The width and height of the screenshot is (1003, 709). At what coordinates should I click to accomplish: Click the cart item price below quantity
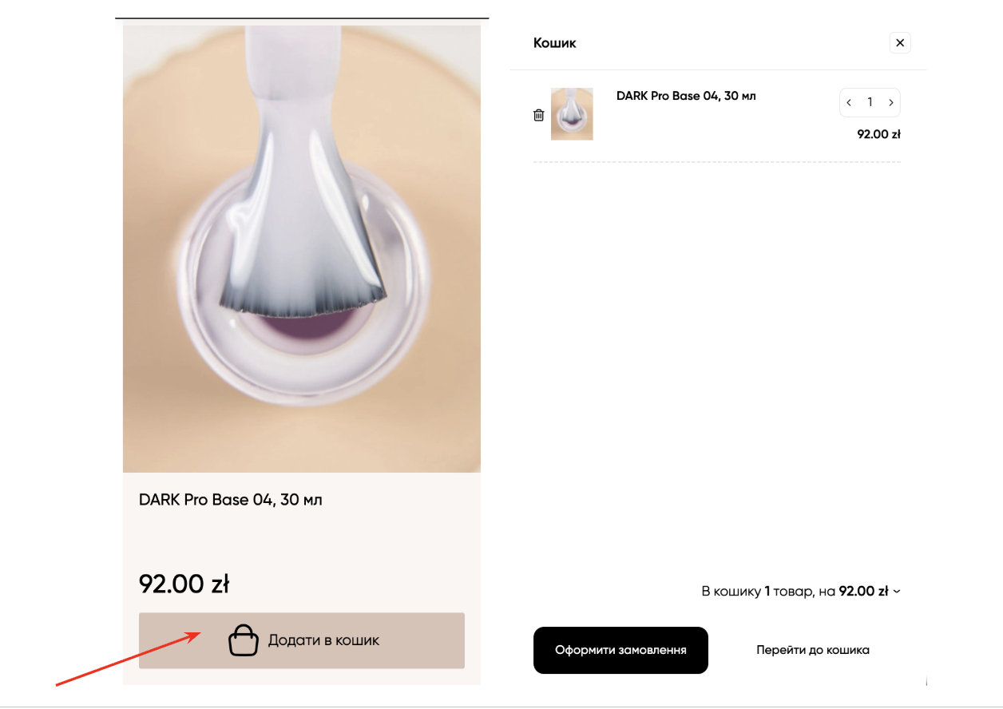pyautogui.click(x=878, y=134)
